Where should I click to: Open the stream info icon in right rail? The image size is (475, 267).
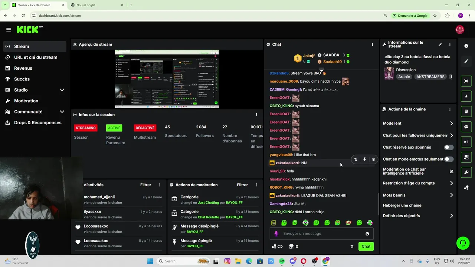tap(466, 46)
